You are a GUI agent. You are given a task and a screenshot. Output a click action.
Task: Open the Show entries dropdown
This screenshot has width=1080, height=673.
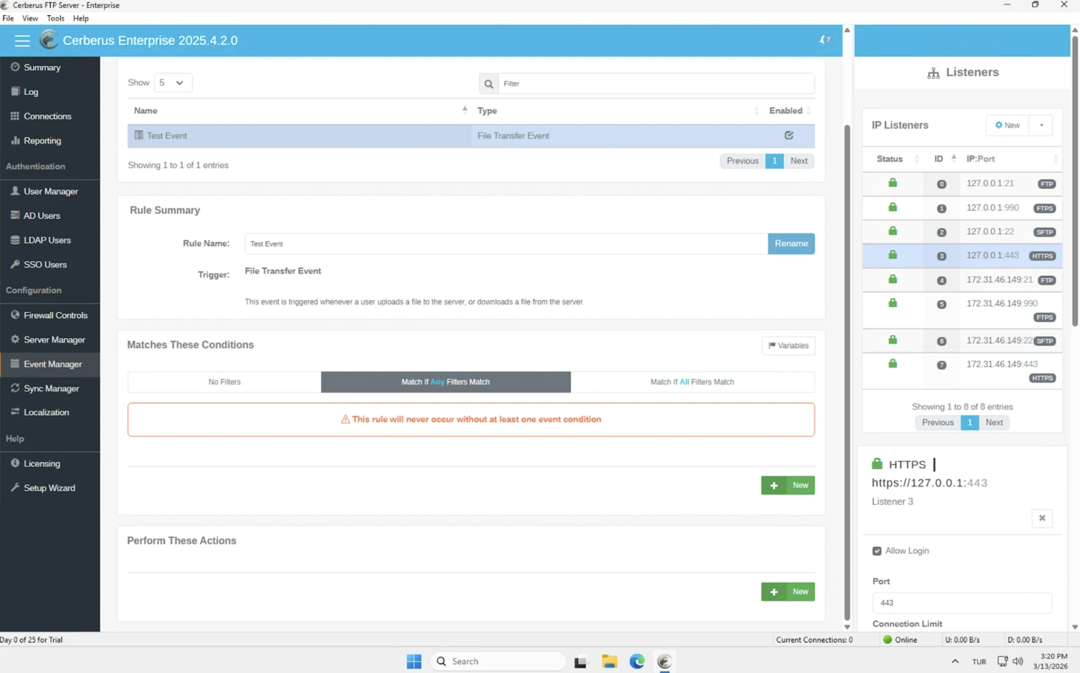click(x=173, y=83)
